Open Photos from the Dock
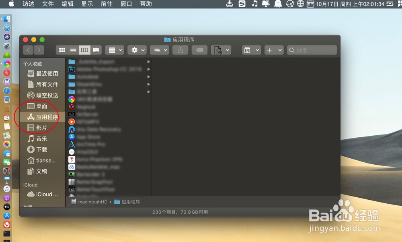Image resolution: width=402 pixels, height=242 pixels. (7, 144)
